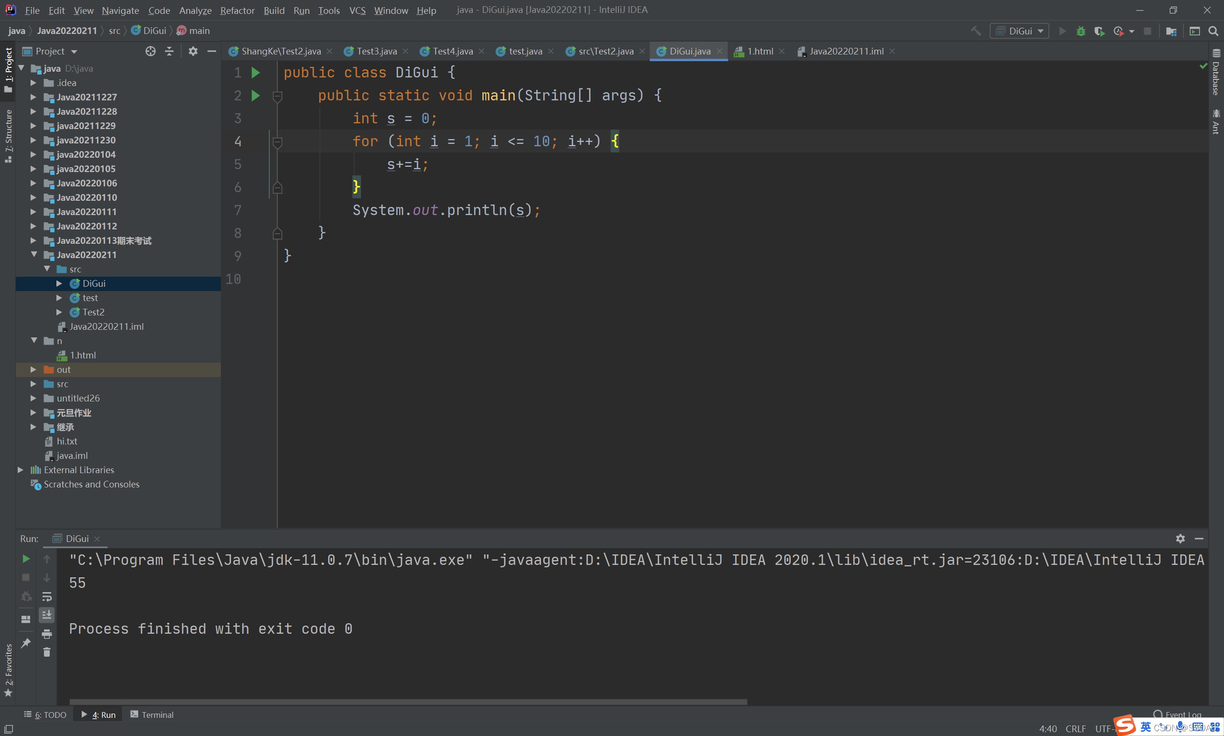Click tool window quick access icon
The width and height of the screenshot is (1224, 736).
pyautogui.click(x=9, y=729)
